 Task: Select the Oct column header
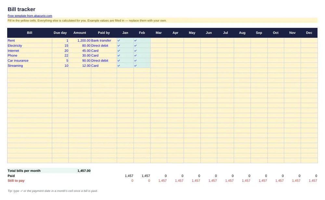coord(276,33)
